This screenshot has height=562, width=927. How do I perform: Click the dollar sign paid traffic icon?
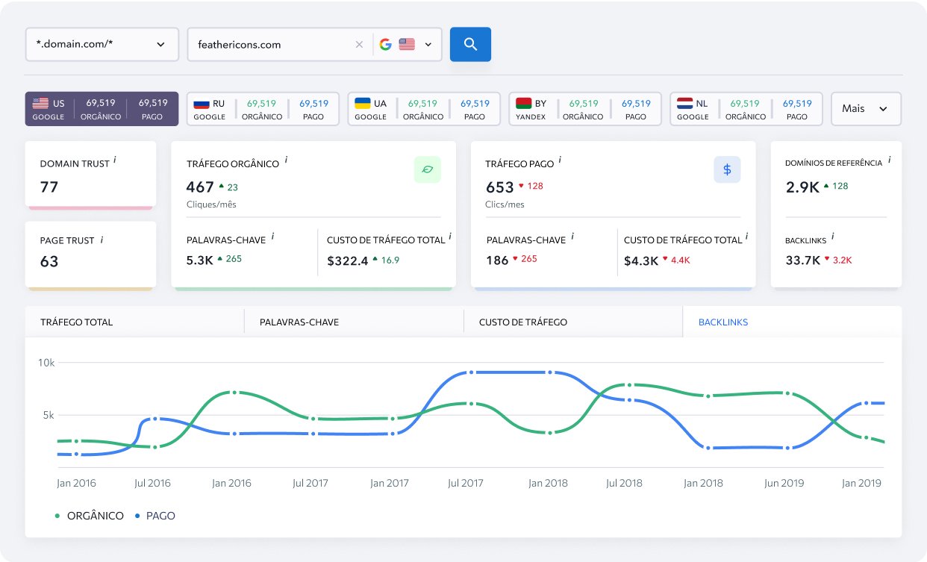coord(727,169)
